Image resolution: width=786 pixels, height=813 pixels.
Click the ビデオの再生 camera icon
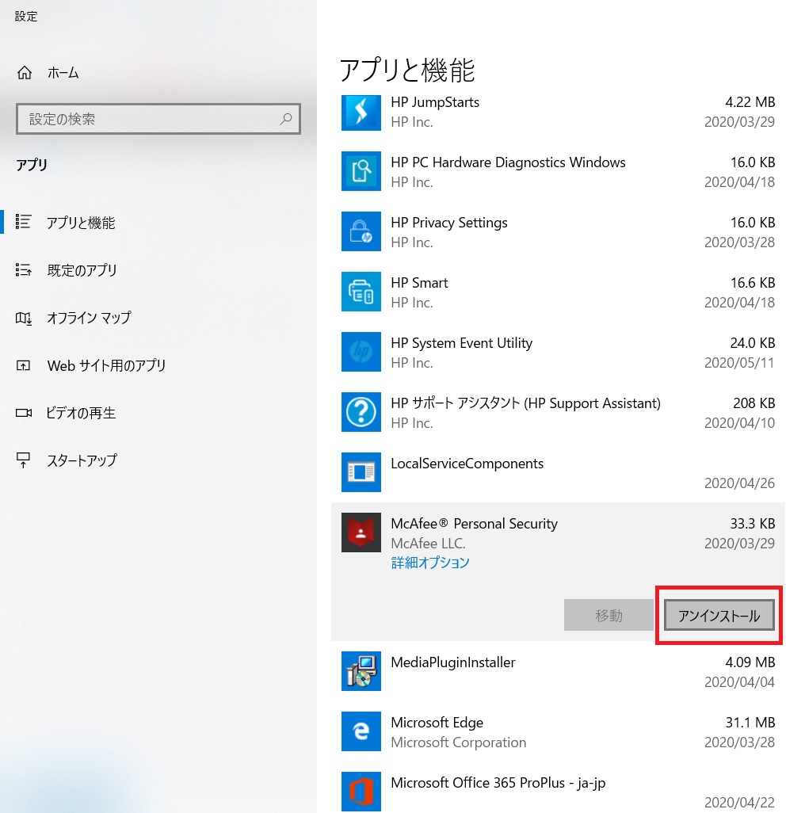coord(23,414)
